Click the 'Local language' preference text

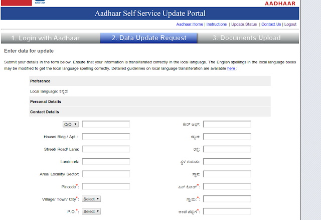coord(49,91)
